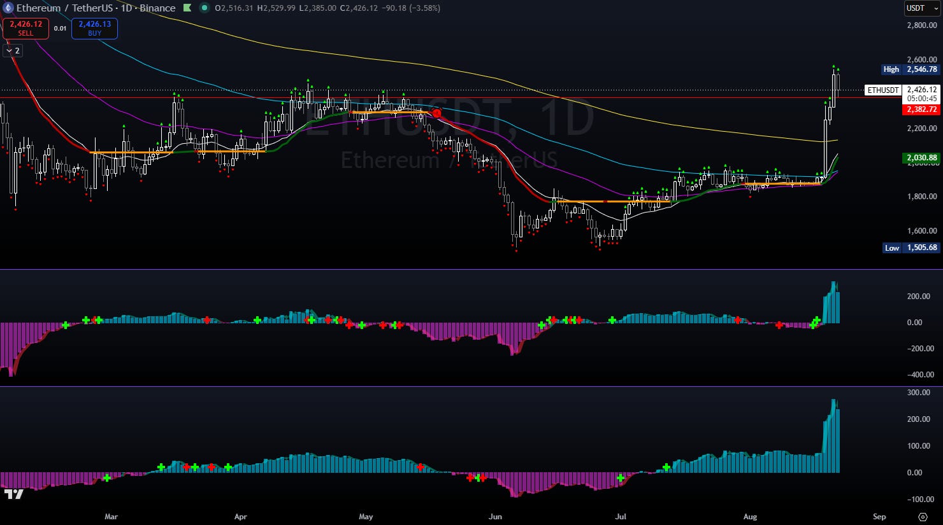
Task: Click the 0.01 spread value
Action: [x=60, y=29]
